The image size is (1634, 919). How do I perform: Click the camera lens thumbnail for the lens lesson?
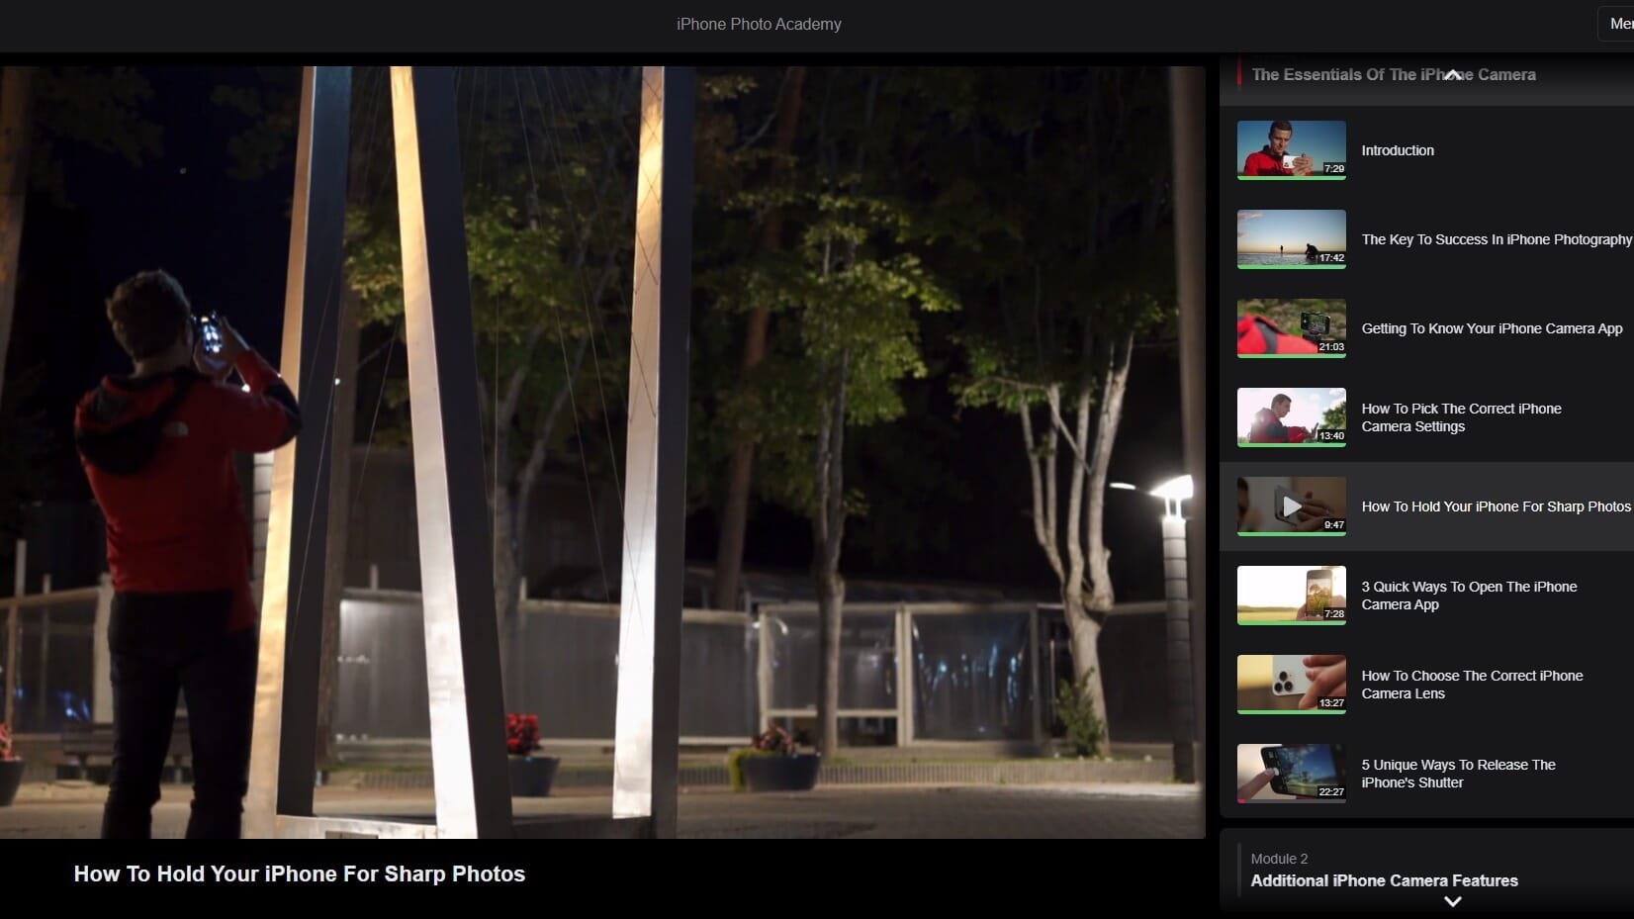[x=1291, y=685]
